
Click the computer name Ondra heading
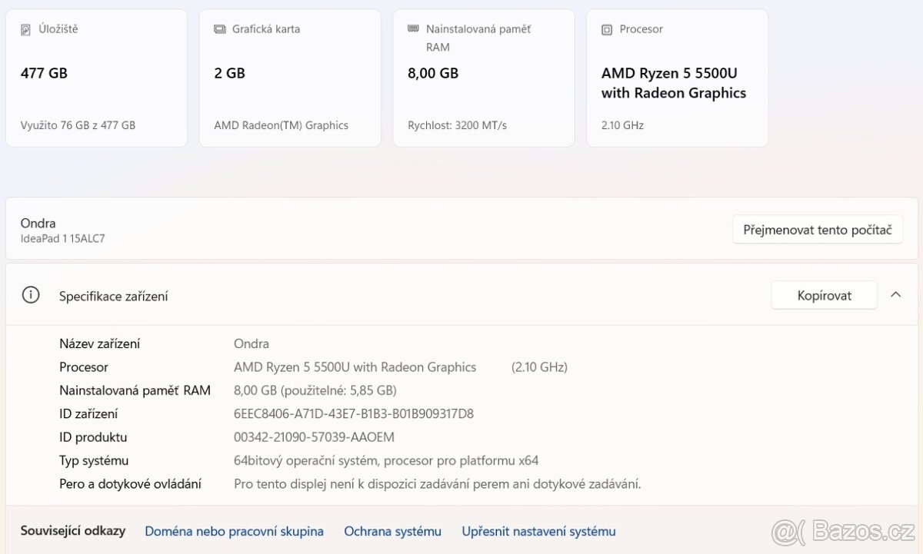(x=38, y=223)
